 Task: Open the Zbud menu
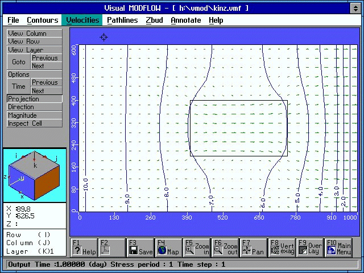(x=154, y=20)
